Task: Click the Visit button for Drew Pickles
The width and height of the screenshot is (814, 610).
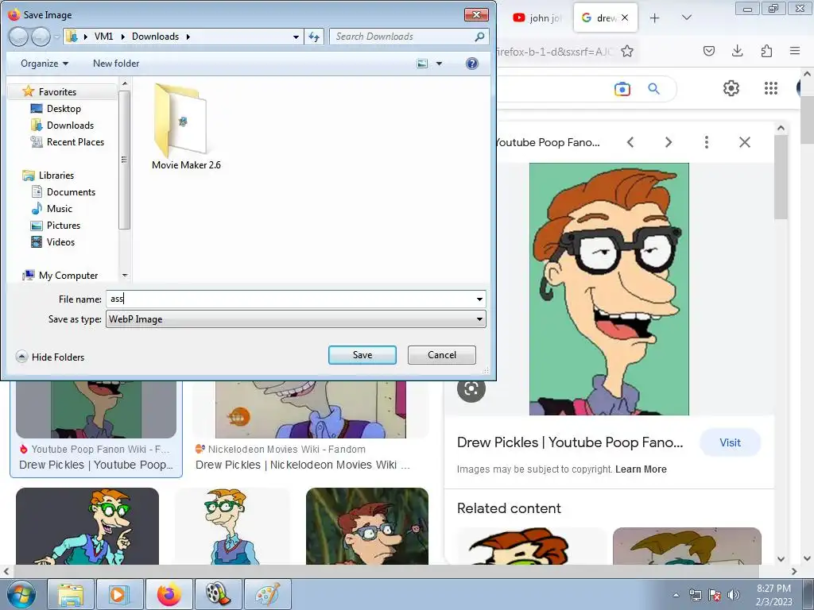Action: (x=730, y=442)
